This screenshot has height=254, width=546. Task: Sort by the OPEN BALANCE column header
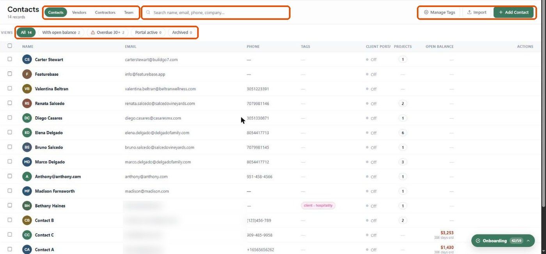click(x=440, y=46)
